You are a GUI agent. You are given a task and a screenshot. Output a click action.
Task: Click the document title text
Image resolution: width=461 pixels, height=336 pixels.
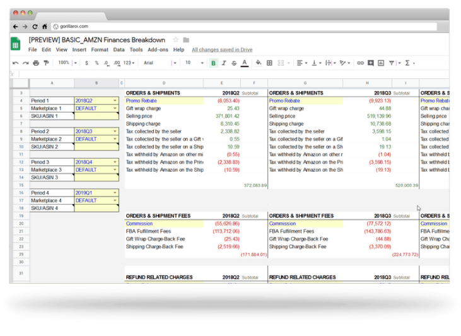point(96,40)
